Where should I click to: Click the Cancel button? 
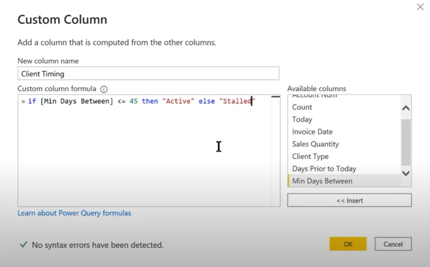point(393,244)
